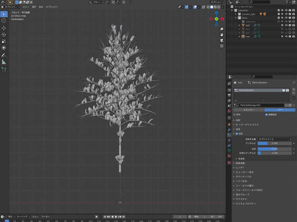Click the viewport zoom magnifier icon
Viewport: 297px width, 222px height.
tap(222, 29)
